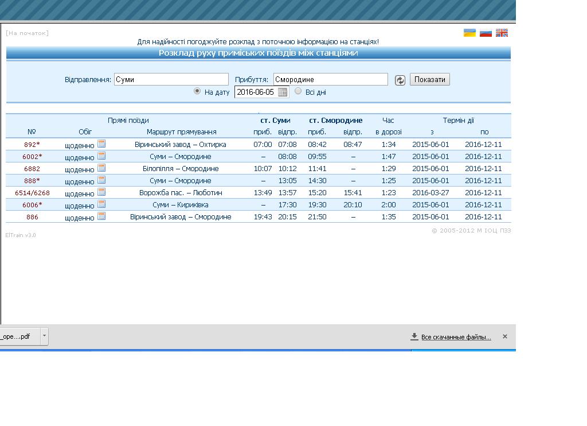This screenshot has width=587, height=426.
Task: Close the downloads bar
Action: pyautogui.click(x=504, y=336)
